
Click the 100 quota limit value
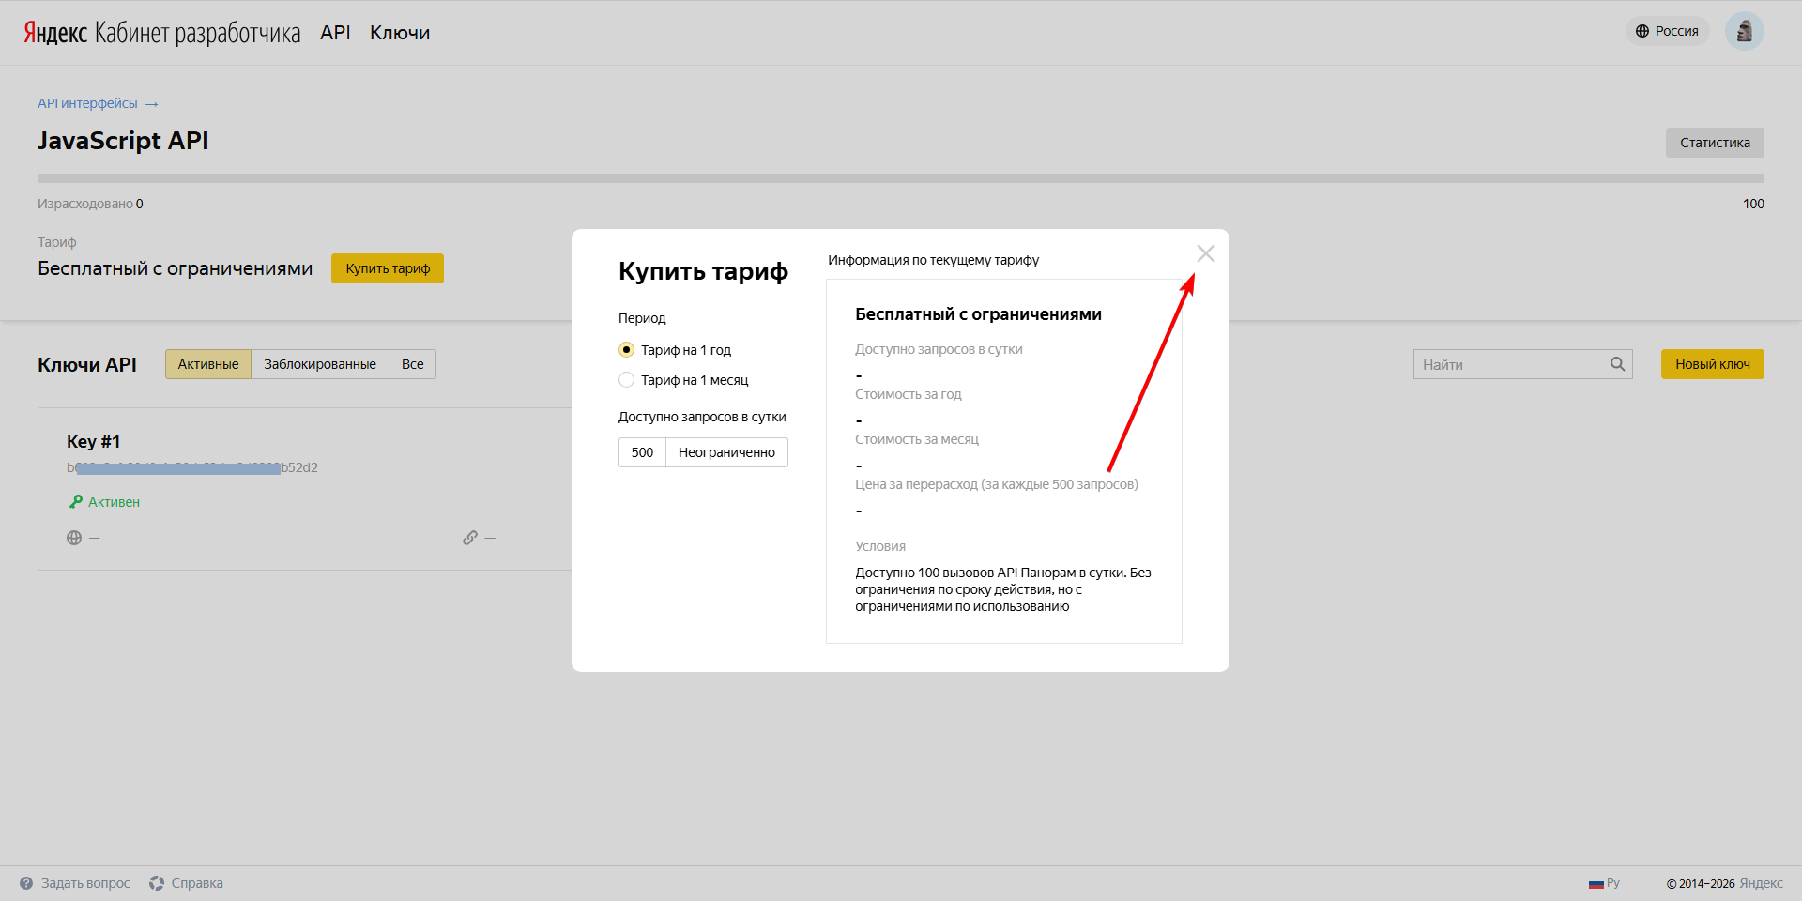(1753, 204)
